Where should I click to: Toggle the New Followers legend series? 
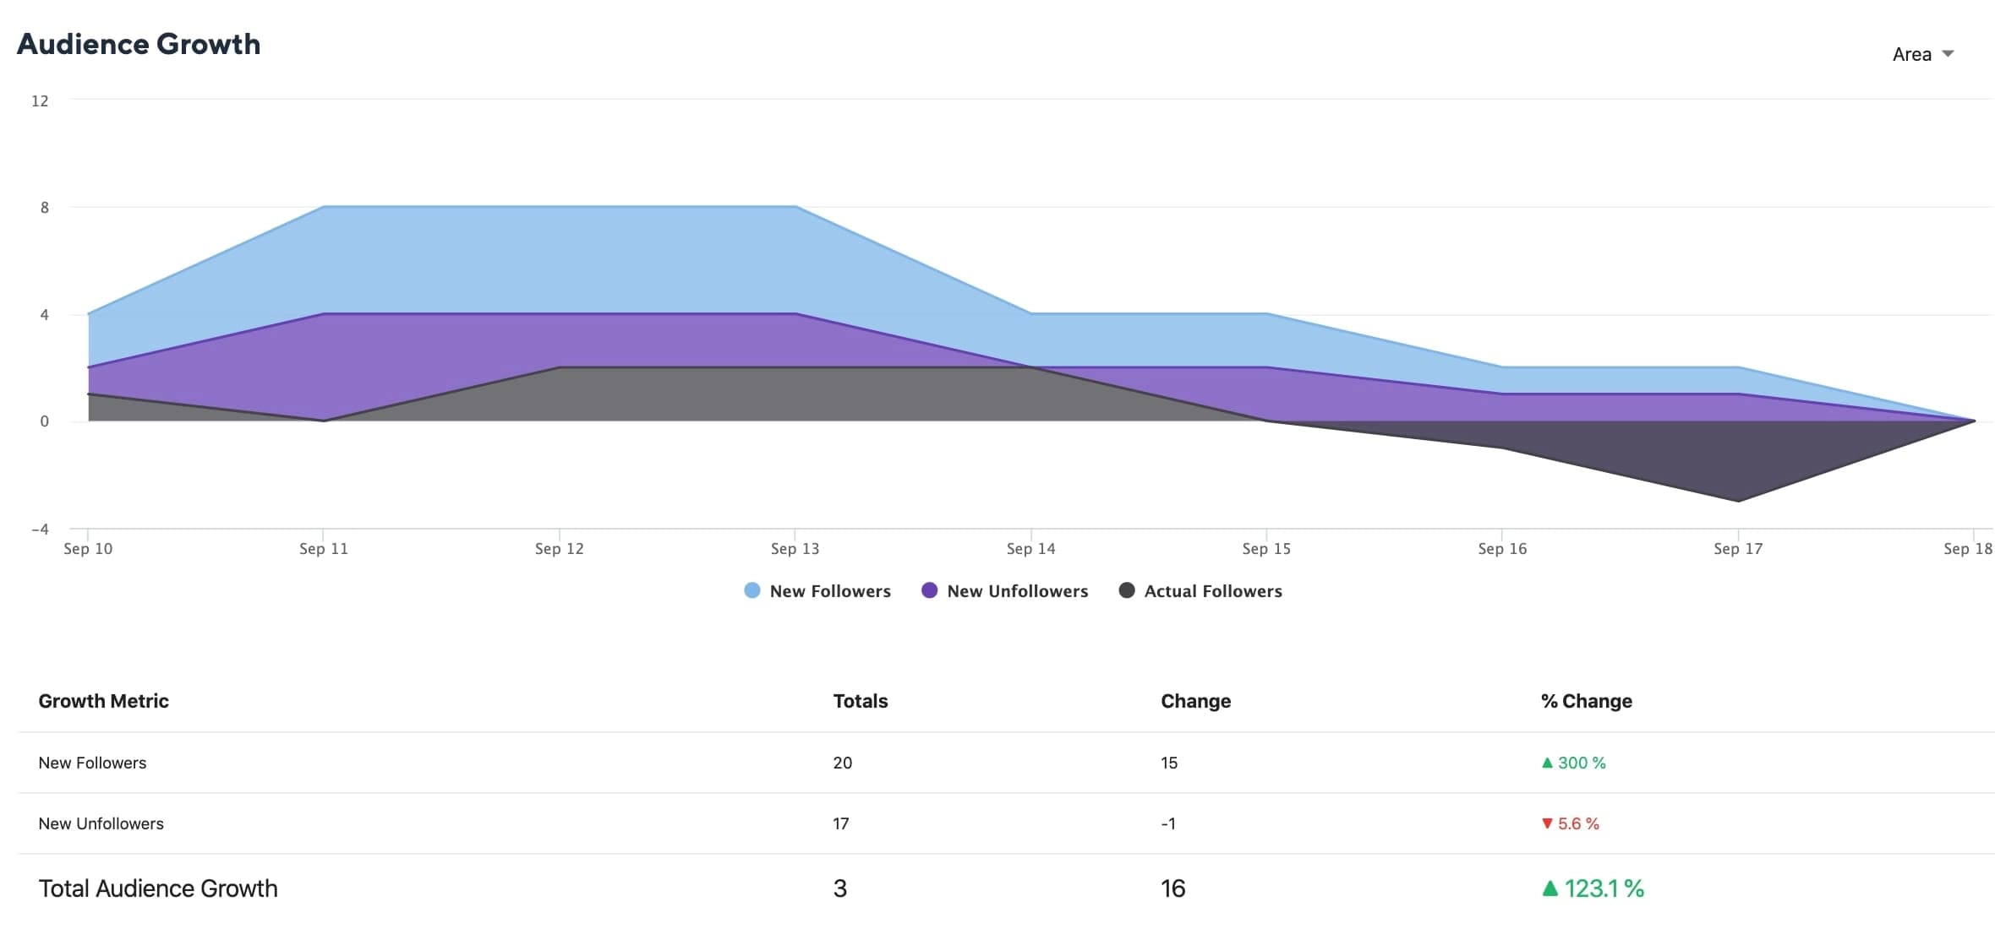[x=817, y=591]
